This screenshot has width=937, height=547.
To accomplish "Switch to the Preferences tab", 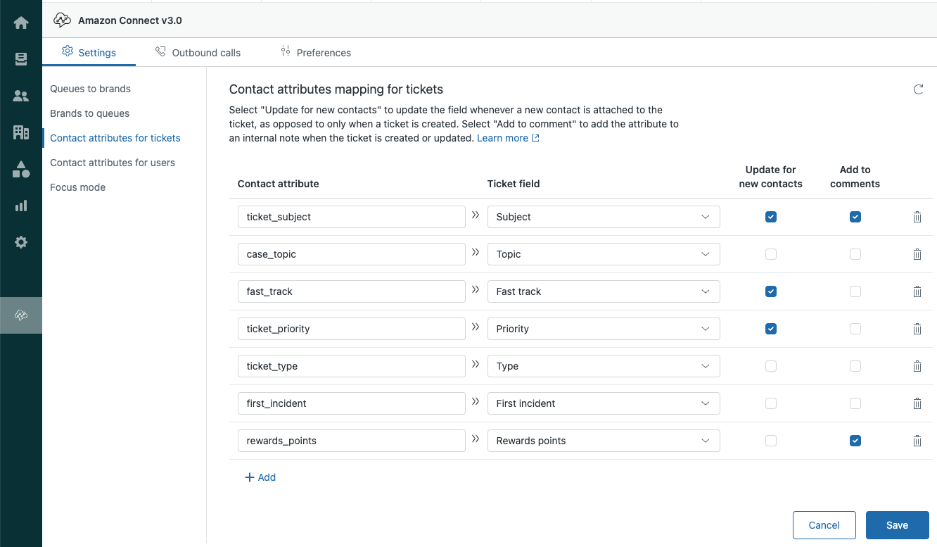I will tap(315, 53).
